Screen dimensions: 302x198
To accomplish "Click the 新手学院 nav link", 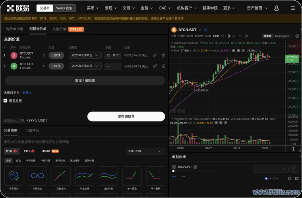I will [210, 8].
